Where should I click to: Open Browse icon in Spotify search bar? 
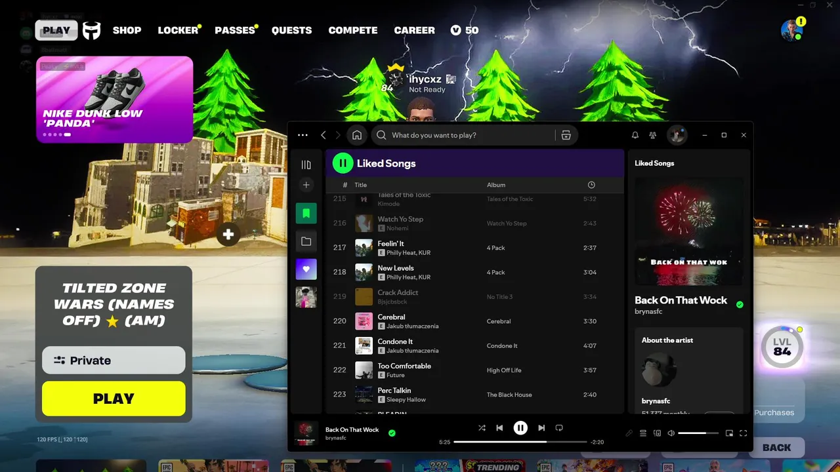pos(566,135)
